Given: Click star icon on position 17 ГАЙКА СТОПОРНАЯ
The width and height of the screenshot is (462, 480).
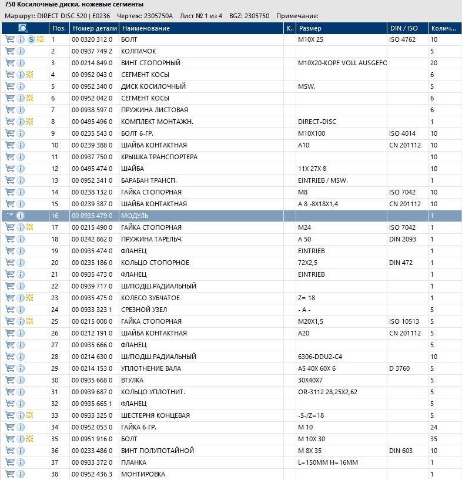Looking at the screenshot, I should tap(30, 227).
